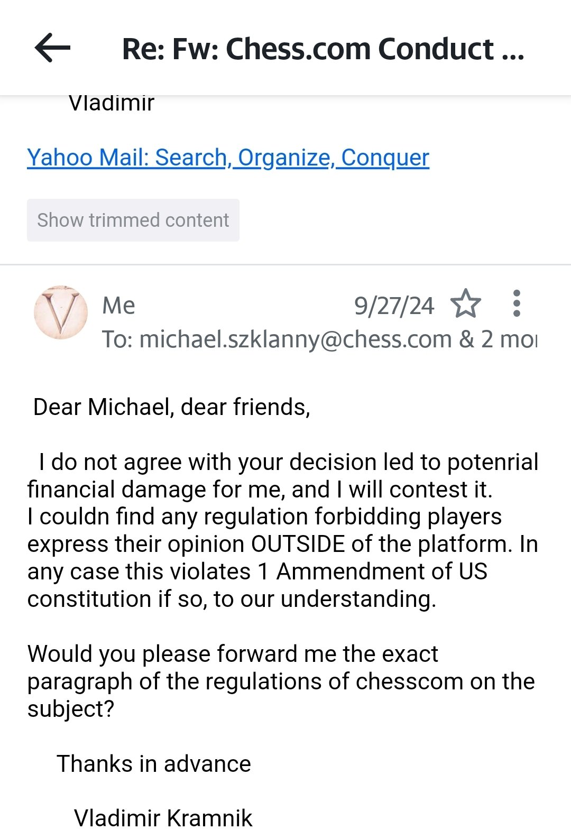Image resolution: width=571 pixels, height=839 pixels.
Task: Tap the "Re: Fw: Chess.com Conduct" subject title
Action: (x=323, y=49)
